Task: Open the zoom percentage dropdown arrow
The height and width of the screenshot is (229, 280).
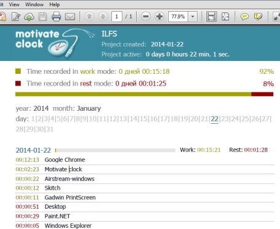Action: 193,17
